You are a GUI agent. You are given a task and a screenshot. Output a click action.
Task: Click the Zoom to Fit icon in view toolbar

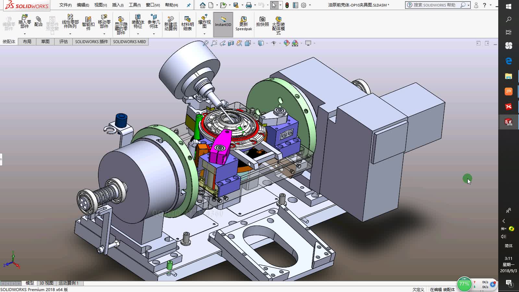coord(207,43)
